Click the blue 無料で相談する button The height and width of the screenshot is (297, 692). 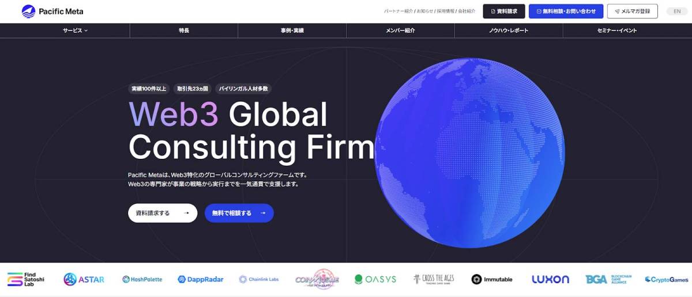point(239,213)
